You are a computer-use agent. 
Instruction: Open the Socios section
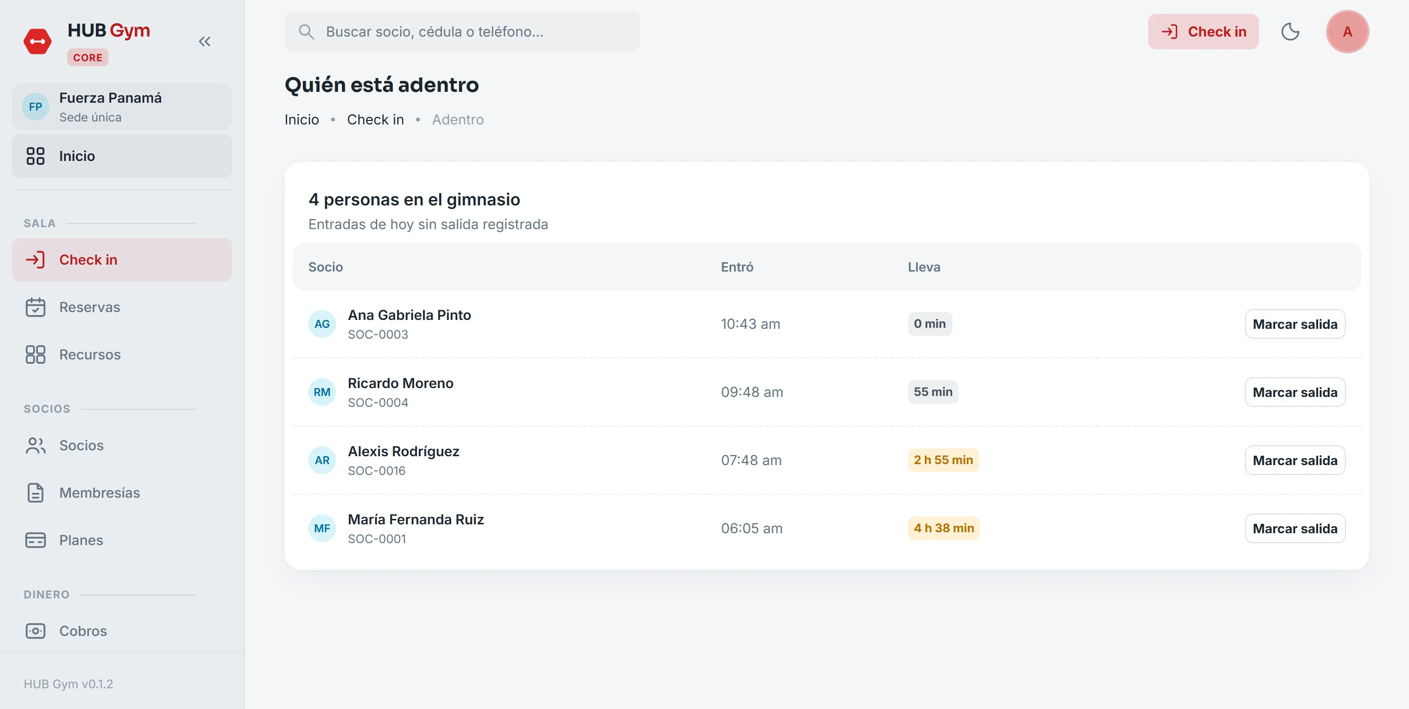pos(122,445)
